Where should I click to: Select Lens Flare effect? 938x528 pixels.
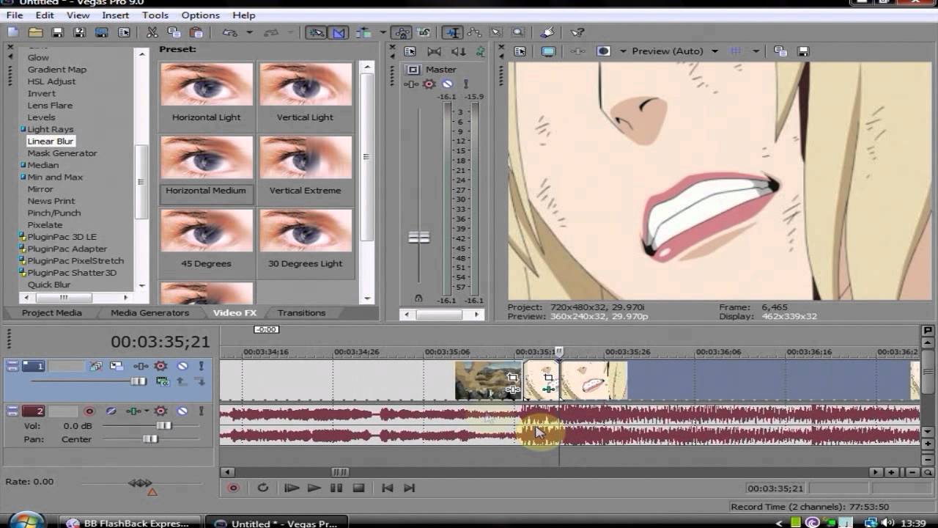pyautogui.click(x=50, y=106)
